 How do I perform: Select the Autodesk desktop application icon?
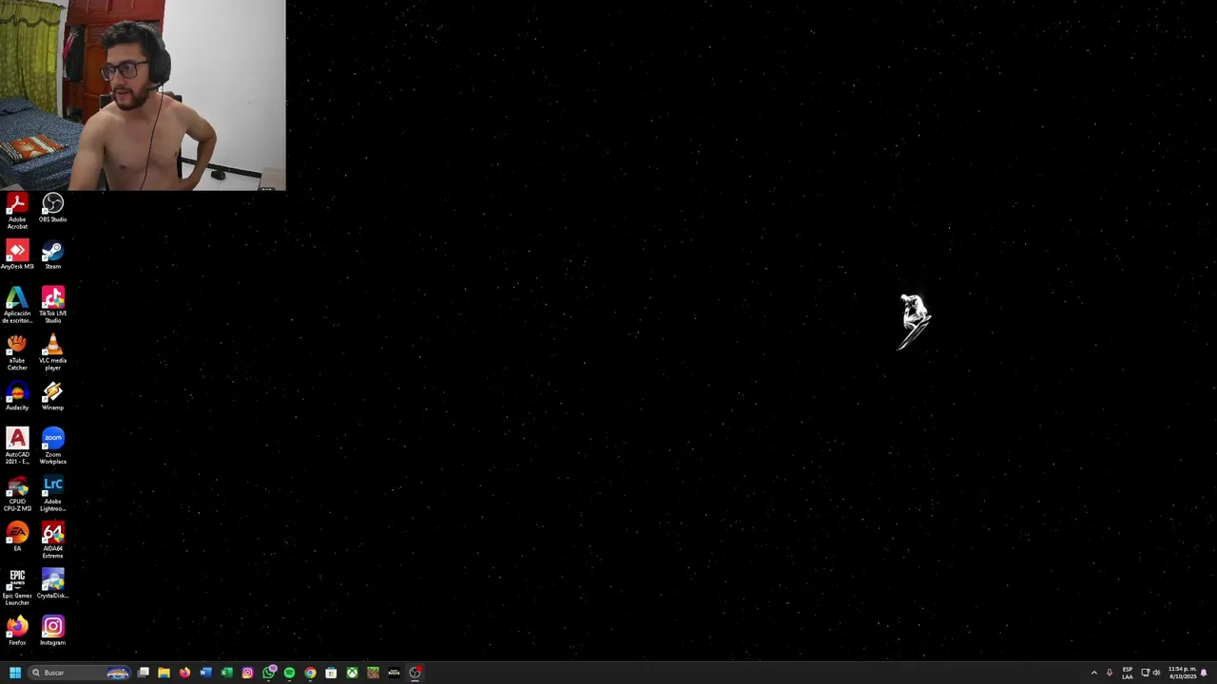tap(17, 305)
